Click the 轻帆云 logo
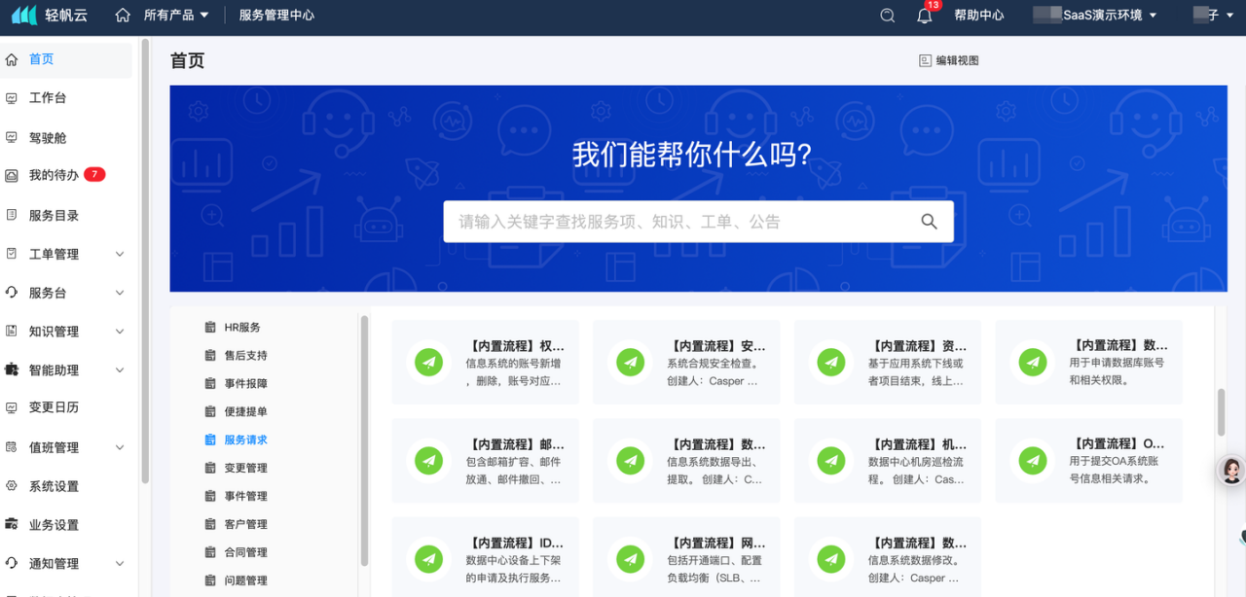Screen dimensions: 1246x597 pyautogui.click(x=50, y=16)
